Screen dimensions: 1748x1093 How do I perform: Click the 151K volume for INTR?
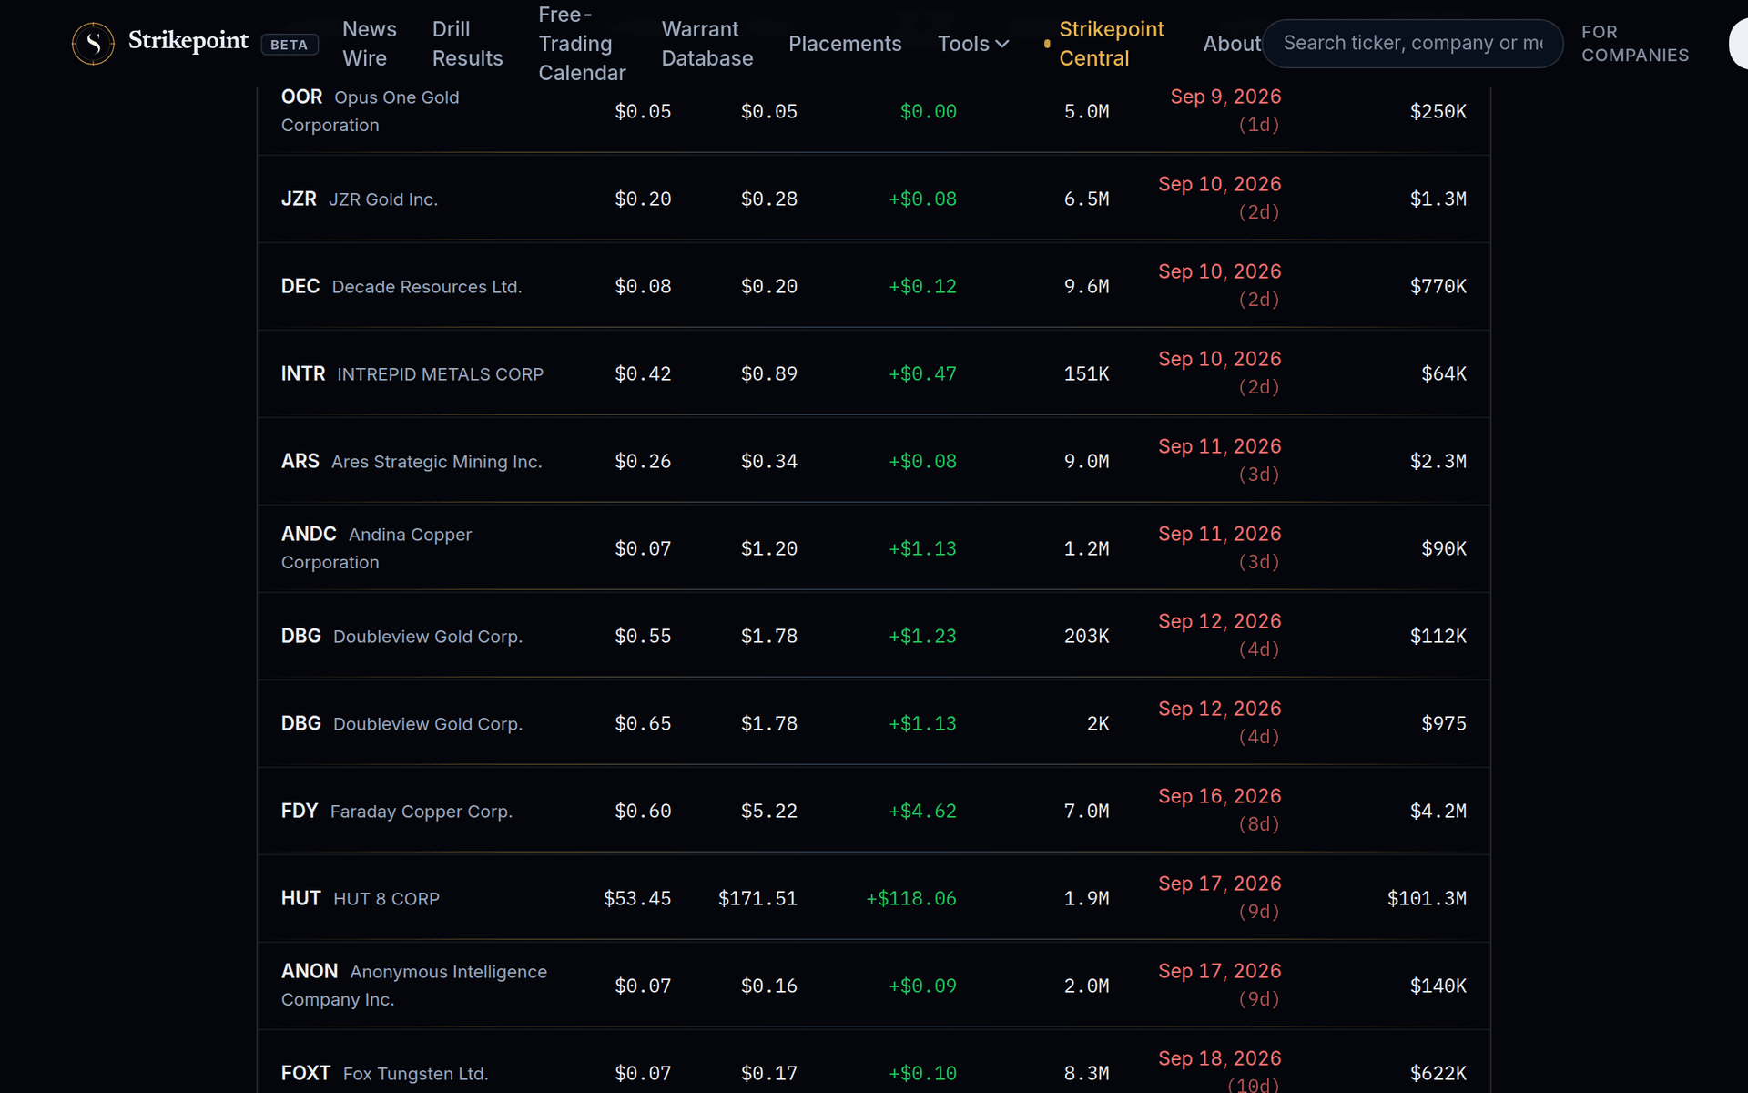click(x=1086, y=373)
